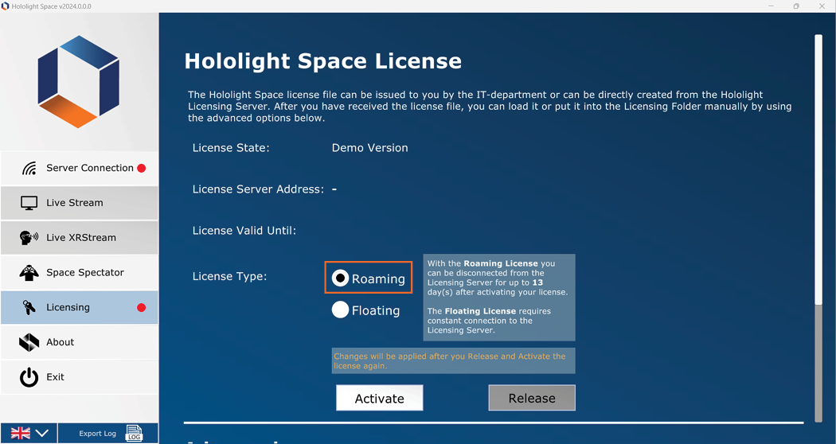836x444 pixels.
Task: Click the About box icon
Action: [x=29, y=342]
